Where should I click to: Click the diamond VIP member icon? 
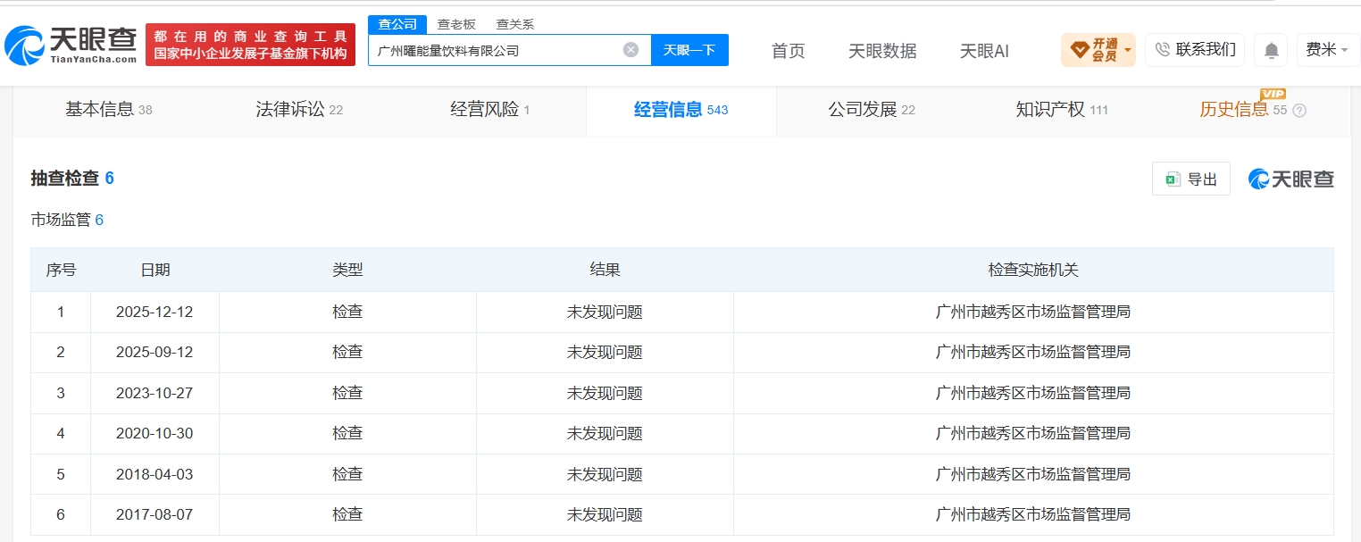(1080, 50)
